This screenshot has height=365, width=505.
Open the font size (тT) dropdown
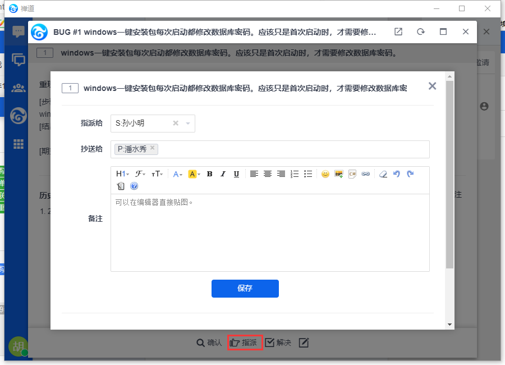[x=158, y=174]
